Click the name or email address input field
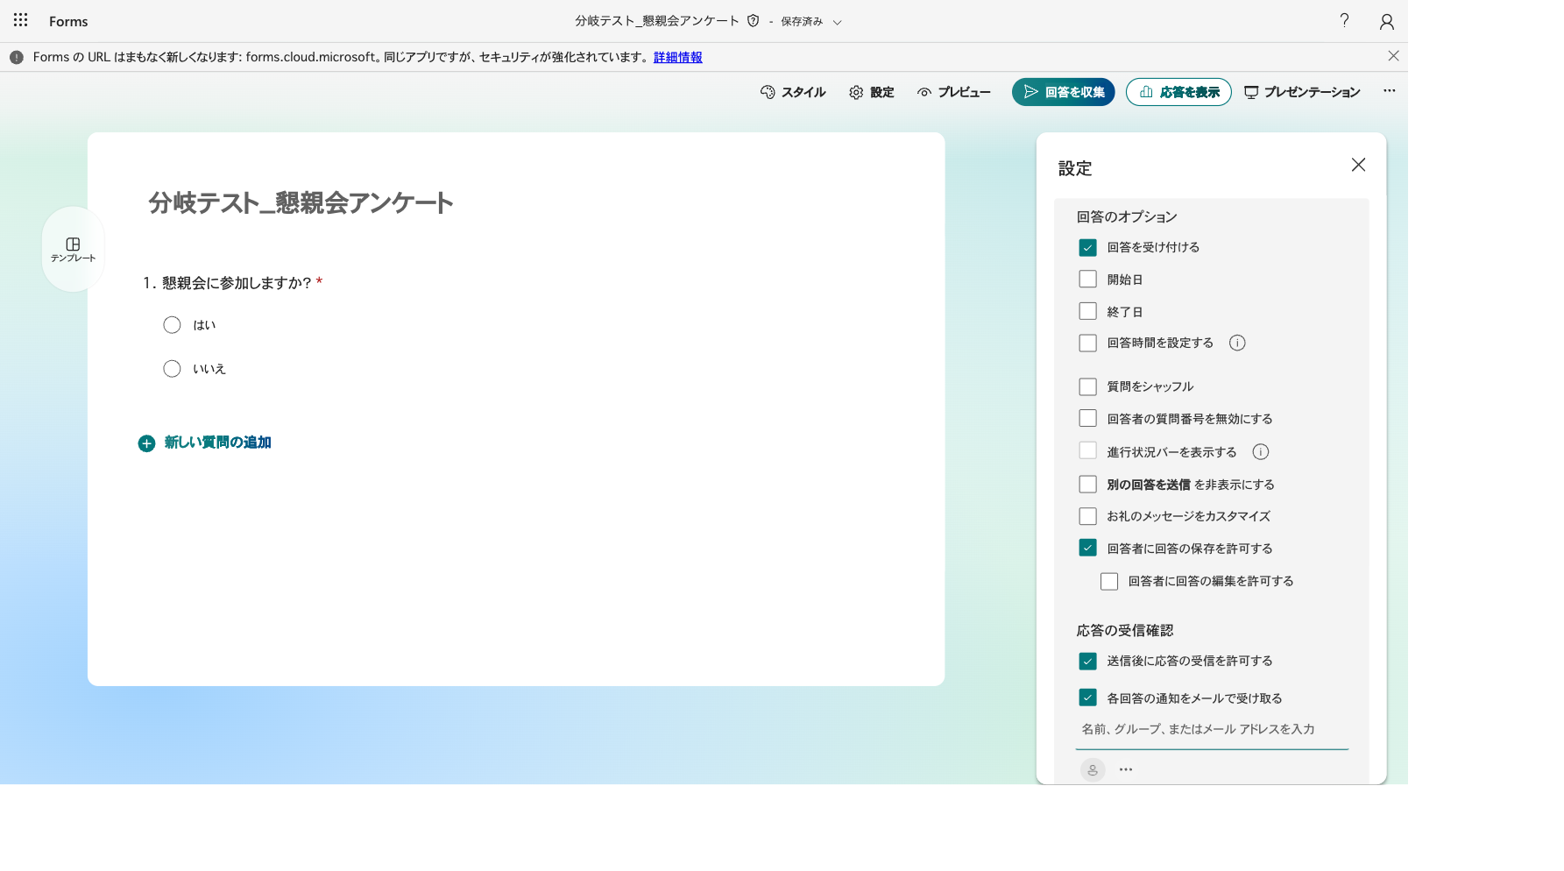This screenshot has height=871, width=1564. point(1212,729)
